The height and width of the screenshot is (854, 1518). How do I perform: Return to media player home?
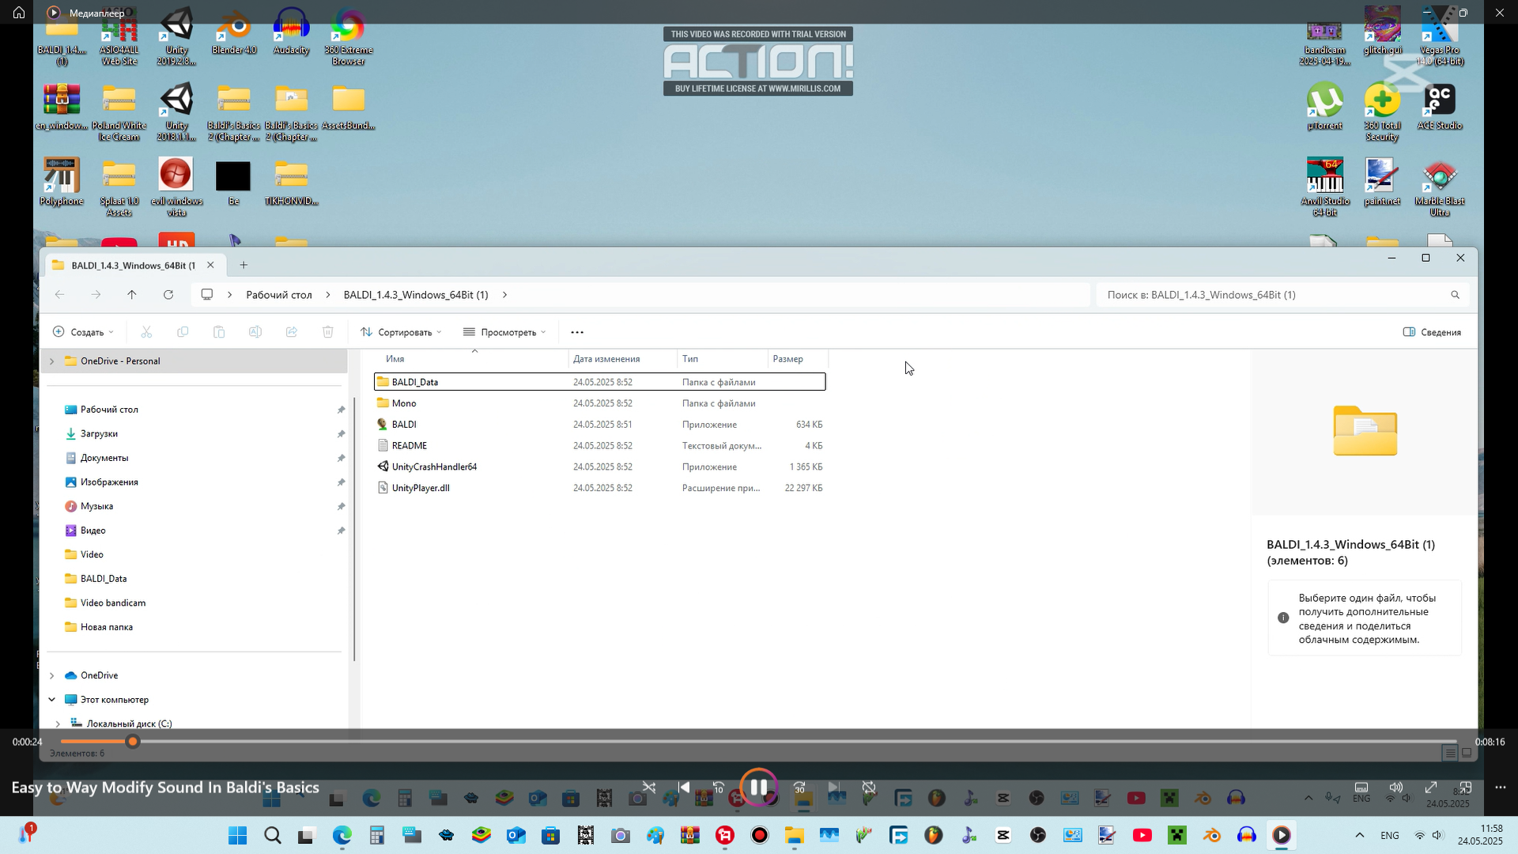[x=19, y=13]
